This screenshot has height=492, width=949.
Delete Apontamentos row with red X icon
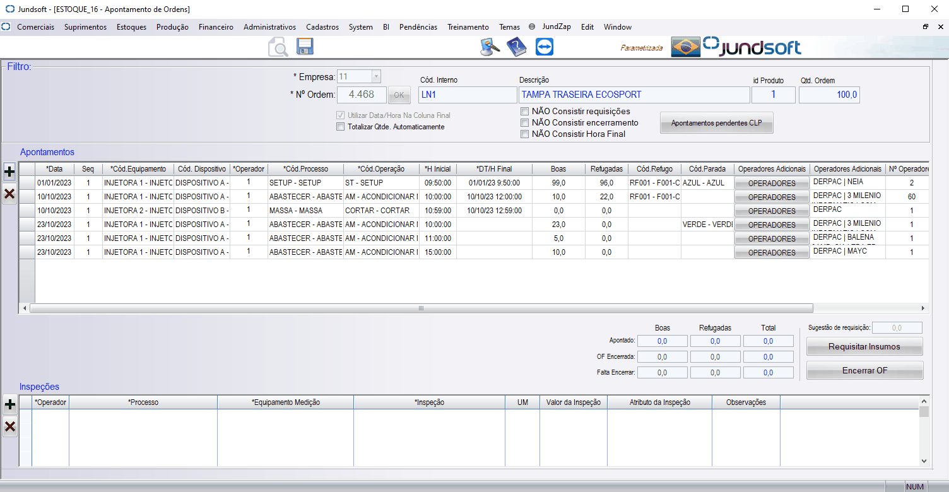click(x=9, y=194)
